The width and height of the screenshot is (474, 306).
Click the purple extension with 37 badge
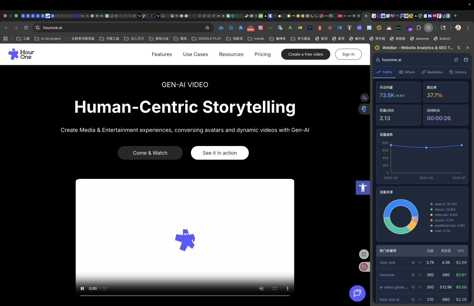(x=409, y=28)
